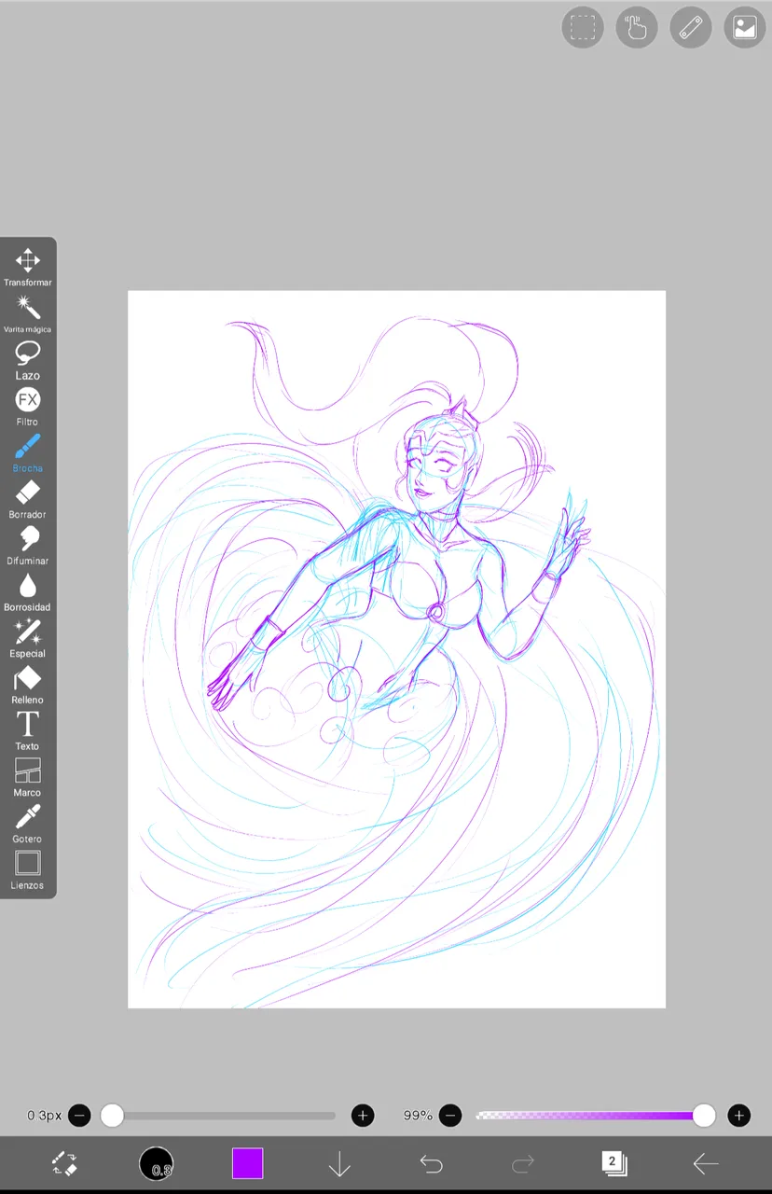Screen dimensions: 772x1194
Task: Switch to the Borrador eraser tool
Action: point(27,499)
